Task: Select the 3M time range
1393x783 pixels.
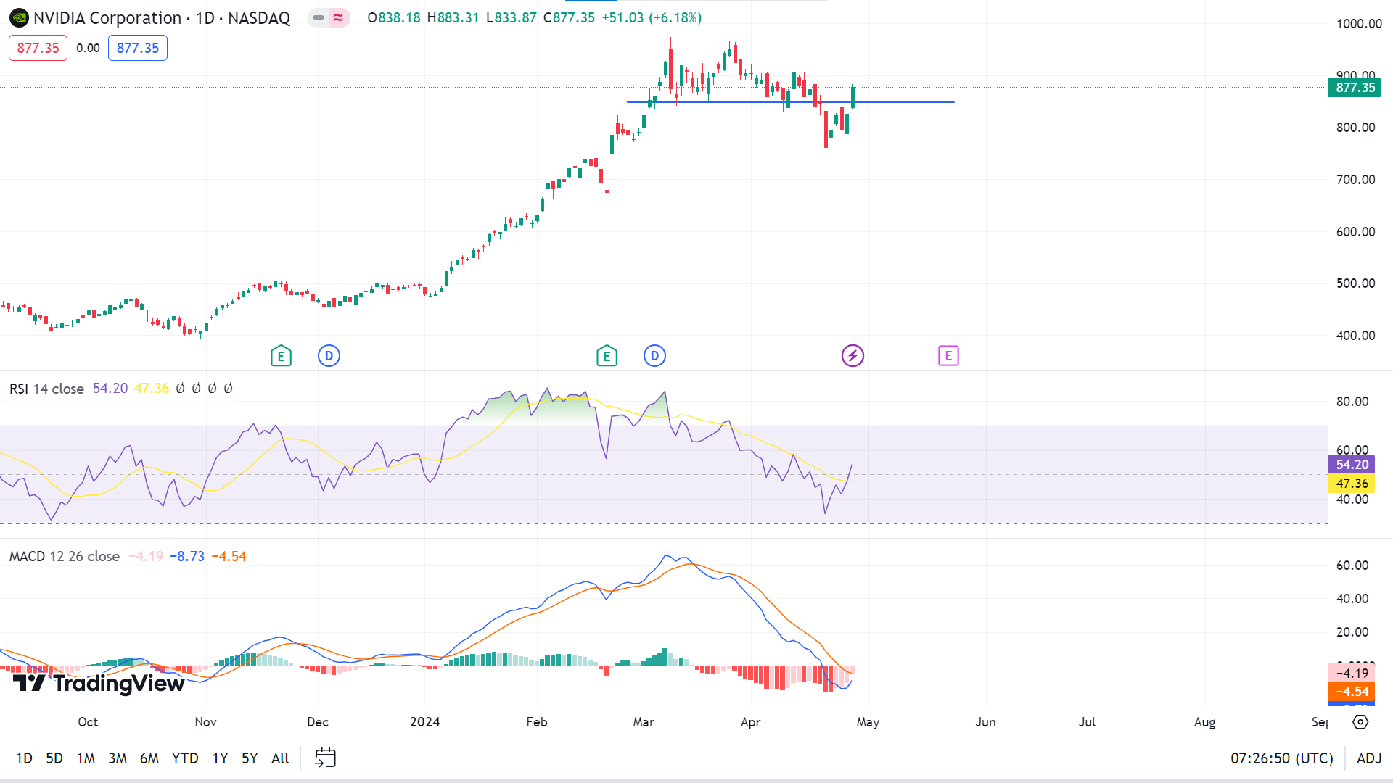Action: 118,758
